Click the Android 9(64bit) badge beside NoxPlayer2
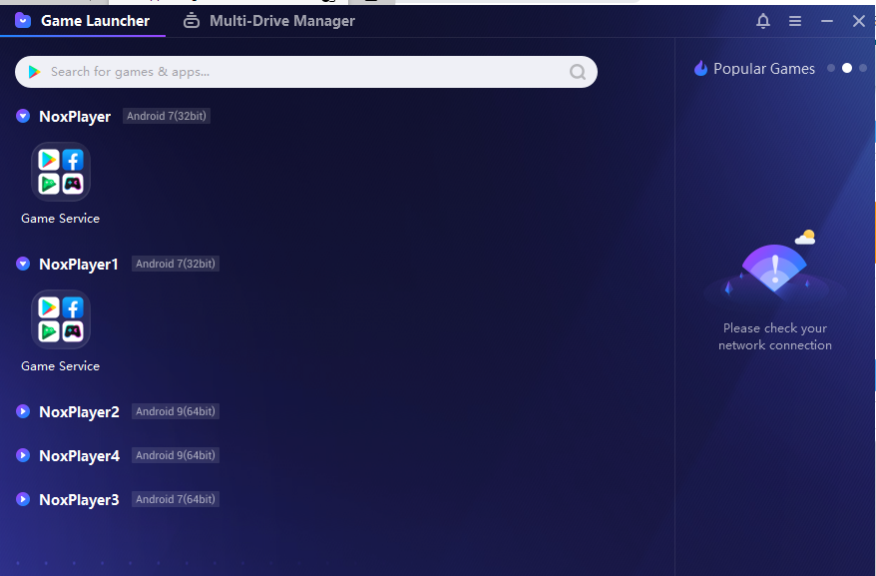The image size is (876, 576). (x=176, y=411)
